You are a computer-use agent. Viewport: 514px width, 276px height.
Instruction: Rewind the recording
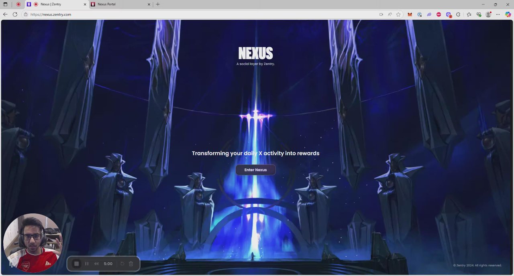coord(96,264)
